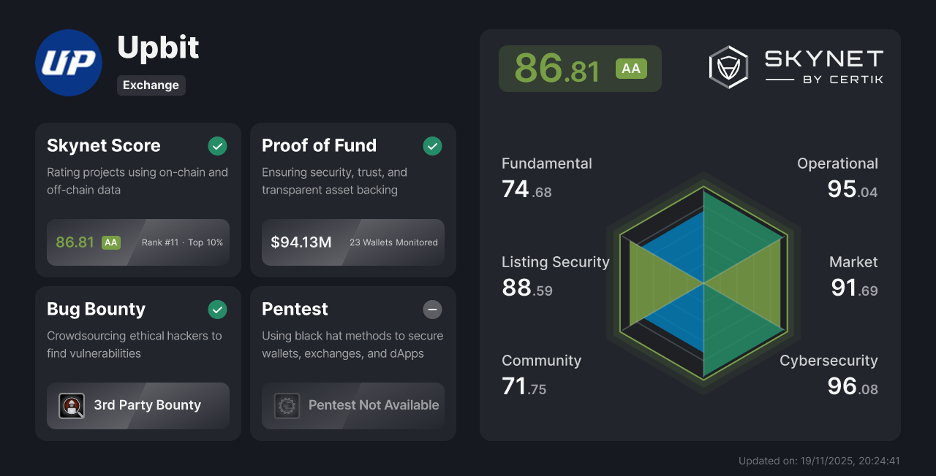Click the gear icon beside Pentest Not Available
This screenshot has width=936, height=476.
point(287,406)
